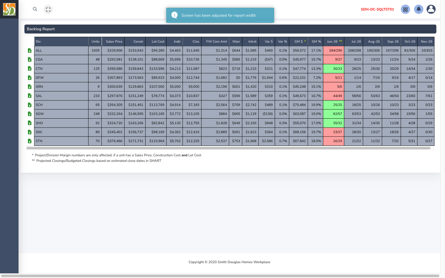
Task: Export the SCH row to Excel
Action: (x=30, y=105)
